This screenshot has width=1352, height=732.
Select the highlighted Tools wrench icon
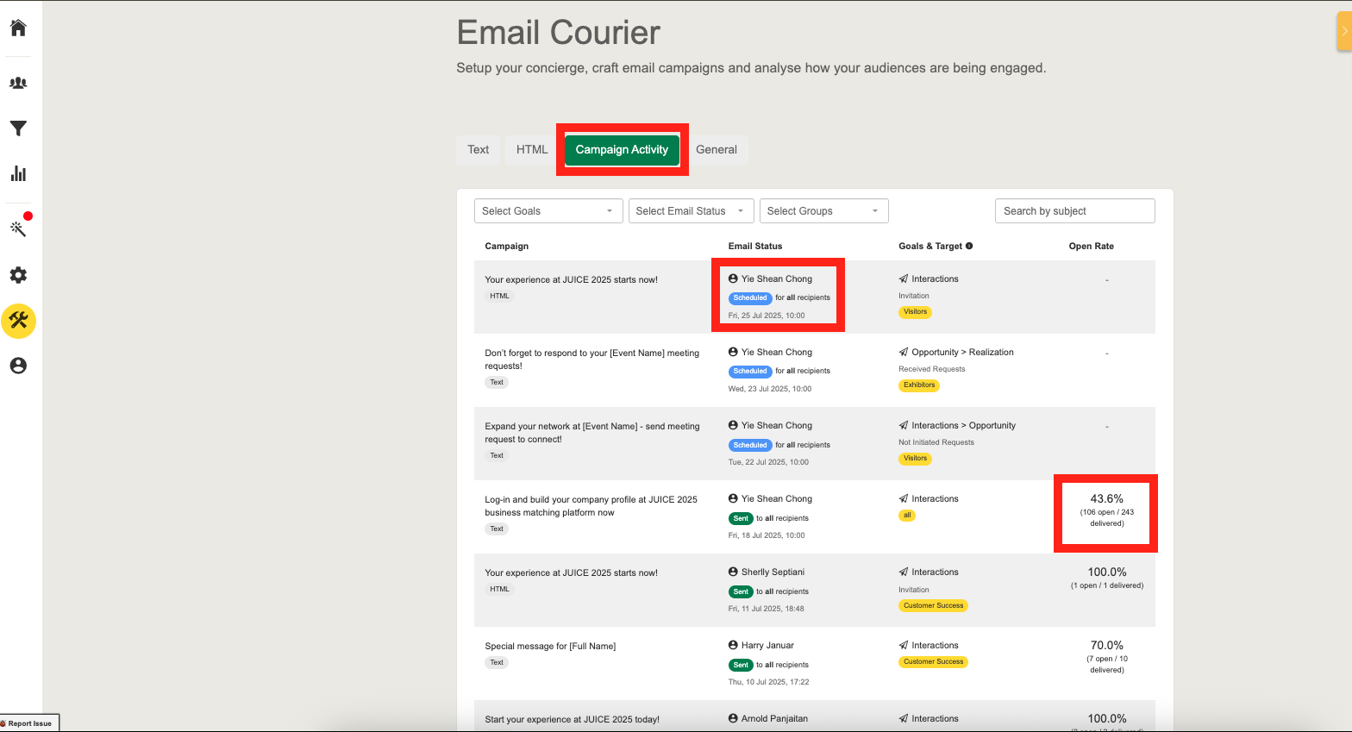pyautogui.click(x=18, y=321)
